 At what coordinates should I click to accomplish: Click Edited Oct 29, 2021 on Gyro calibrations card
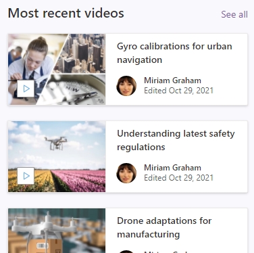(x=178, y=91)
